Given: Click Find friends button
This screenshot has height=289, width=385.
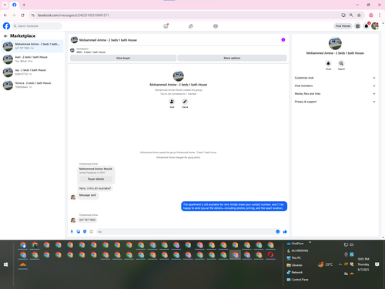Looking at the screenshot, I should click(343, 26).
